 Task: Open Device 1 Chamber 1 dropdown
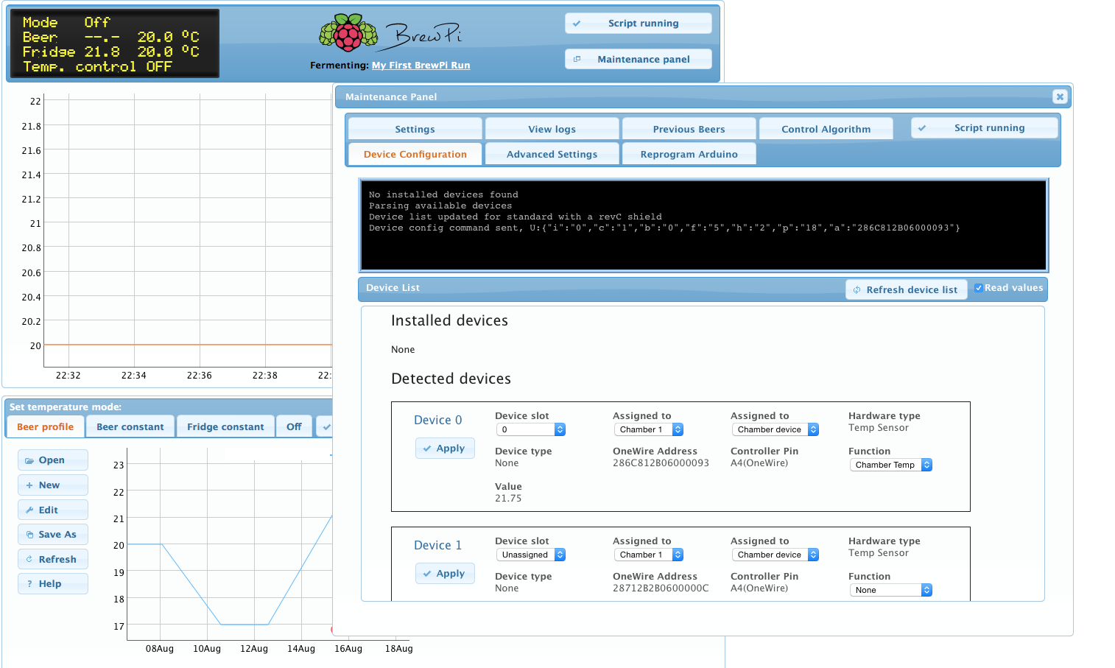pos(649,555)
